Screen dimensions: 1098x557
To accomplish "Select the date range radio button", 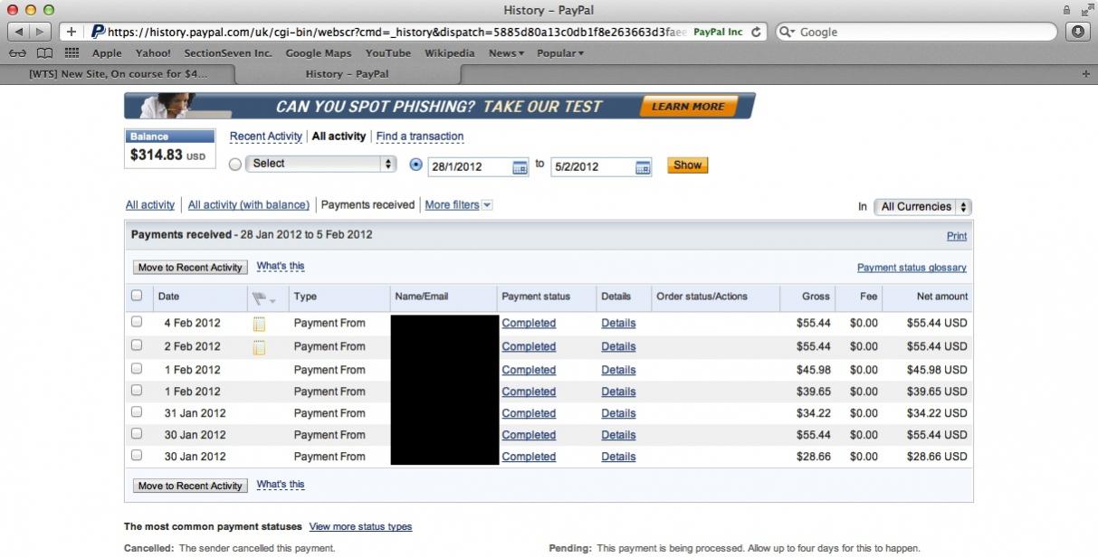I will tap(416, 165).
